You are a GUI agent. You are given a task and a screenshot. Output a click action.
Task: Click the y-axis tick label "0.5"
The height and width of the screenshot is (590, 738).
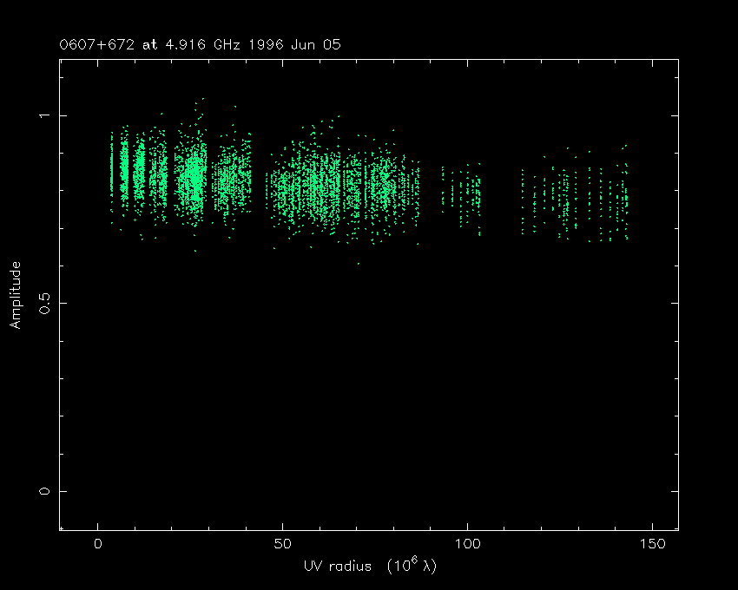44,303
